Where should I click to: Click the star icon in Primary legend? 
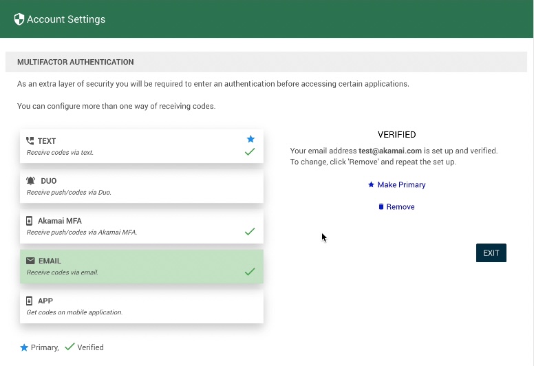(24, 347)
